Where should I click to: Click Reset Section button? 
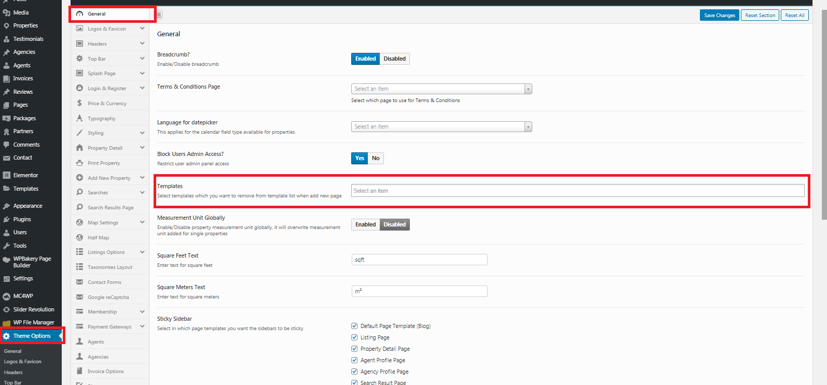[x=760, y=15]
